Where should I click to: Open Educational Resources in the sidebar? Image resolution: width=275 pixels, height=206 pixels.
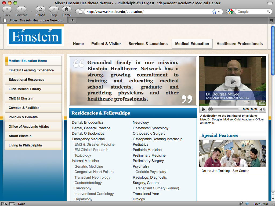coord(33,79)
